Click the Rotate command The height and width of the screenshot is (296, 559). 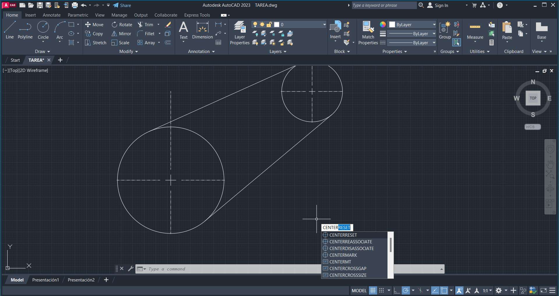pos(122,25)
